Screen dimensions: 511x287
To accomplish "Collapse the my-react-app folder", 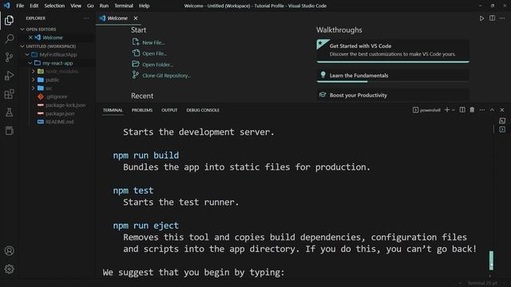I will 30,63.
